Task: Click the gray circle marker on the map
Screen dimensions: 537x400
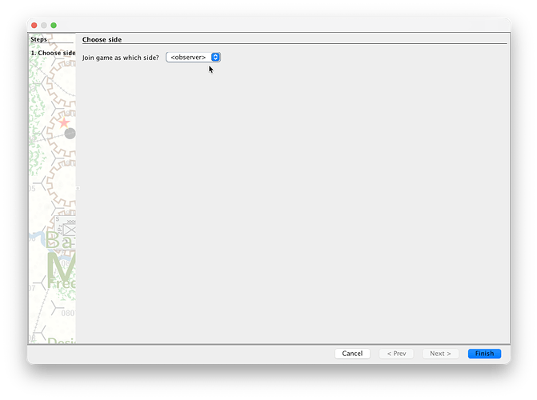Action: coord(70,134)
